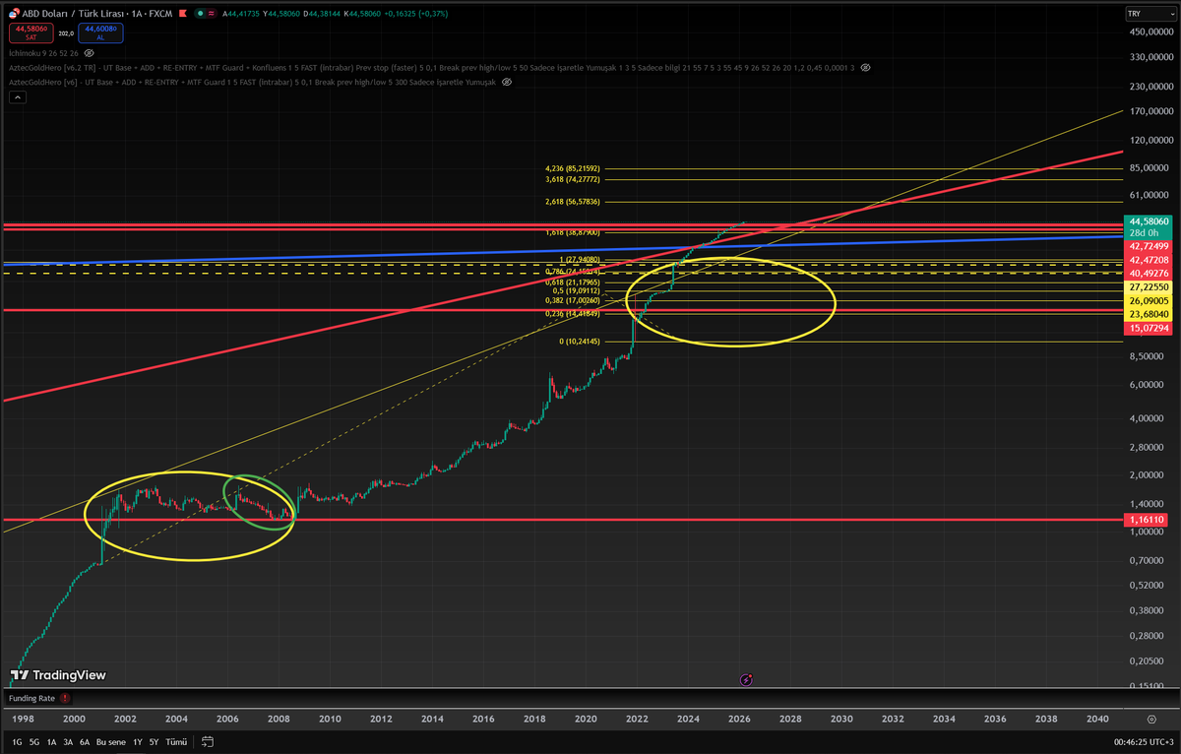This screenshot has width=1181, height=754.
Task: Click the 00:46:25 UTC+3 timezone clock
Action: click(1142, 741)
